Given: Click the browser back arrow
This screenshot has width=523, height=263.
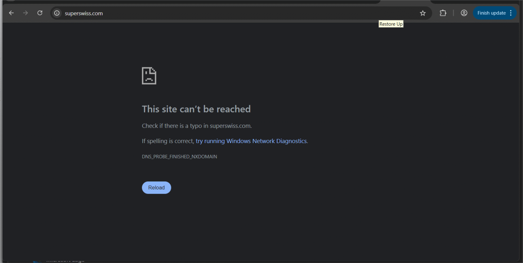Looking at the screenshot, I should (11, 13).
